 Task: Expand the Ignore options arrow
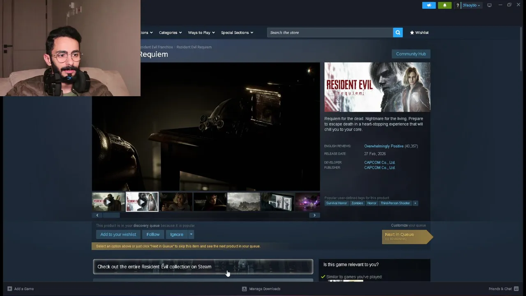tap(191, 234)
